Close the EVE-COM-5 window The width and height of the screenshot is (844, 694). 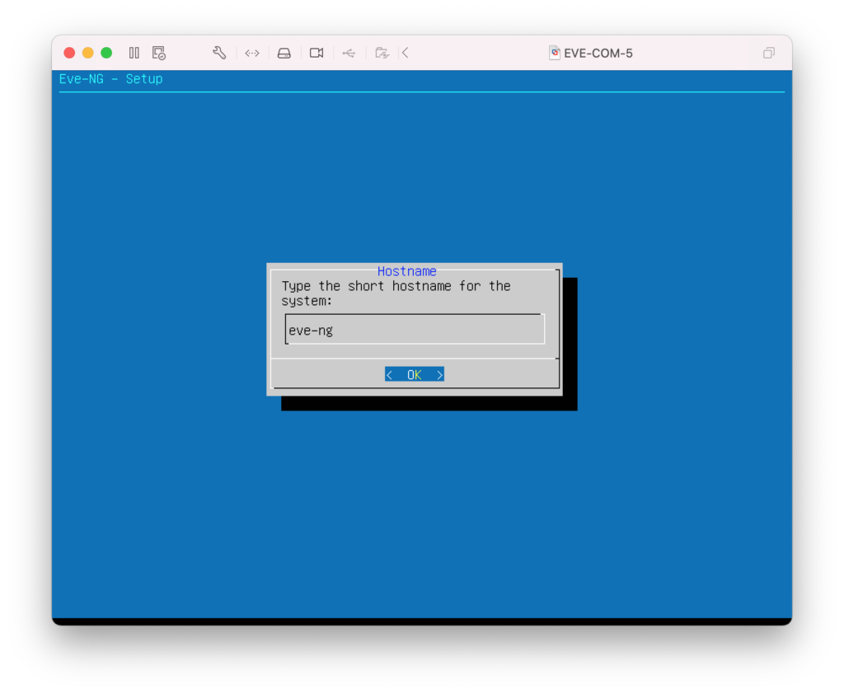[x=69, y=53]
